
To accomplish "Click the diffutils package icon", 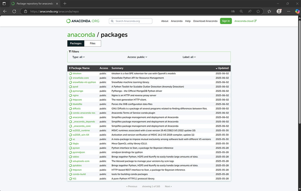I will [70, 108].
